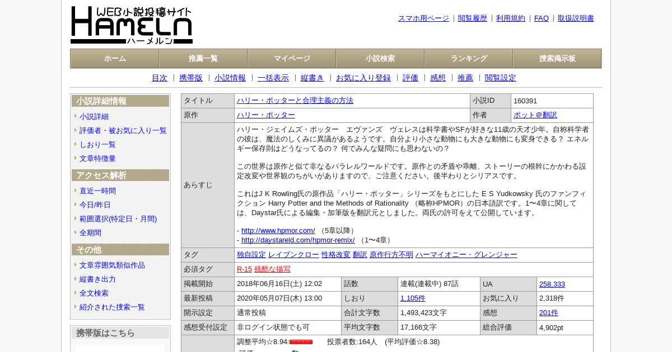Screen dimensions: 672x352
Task: Open 小説詳細 in the sidebar
Action: (94, 117)
